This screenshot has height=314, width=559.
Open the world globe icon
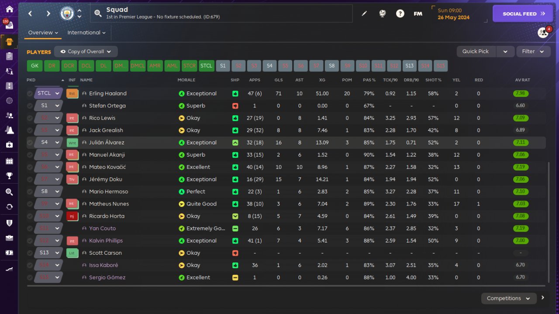[382, 14]
